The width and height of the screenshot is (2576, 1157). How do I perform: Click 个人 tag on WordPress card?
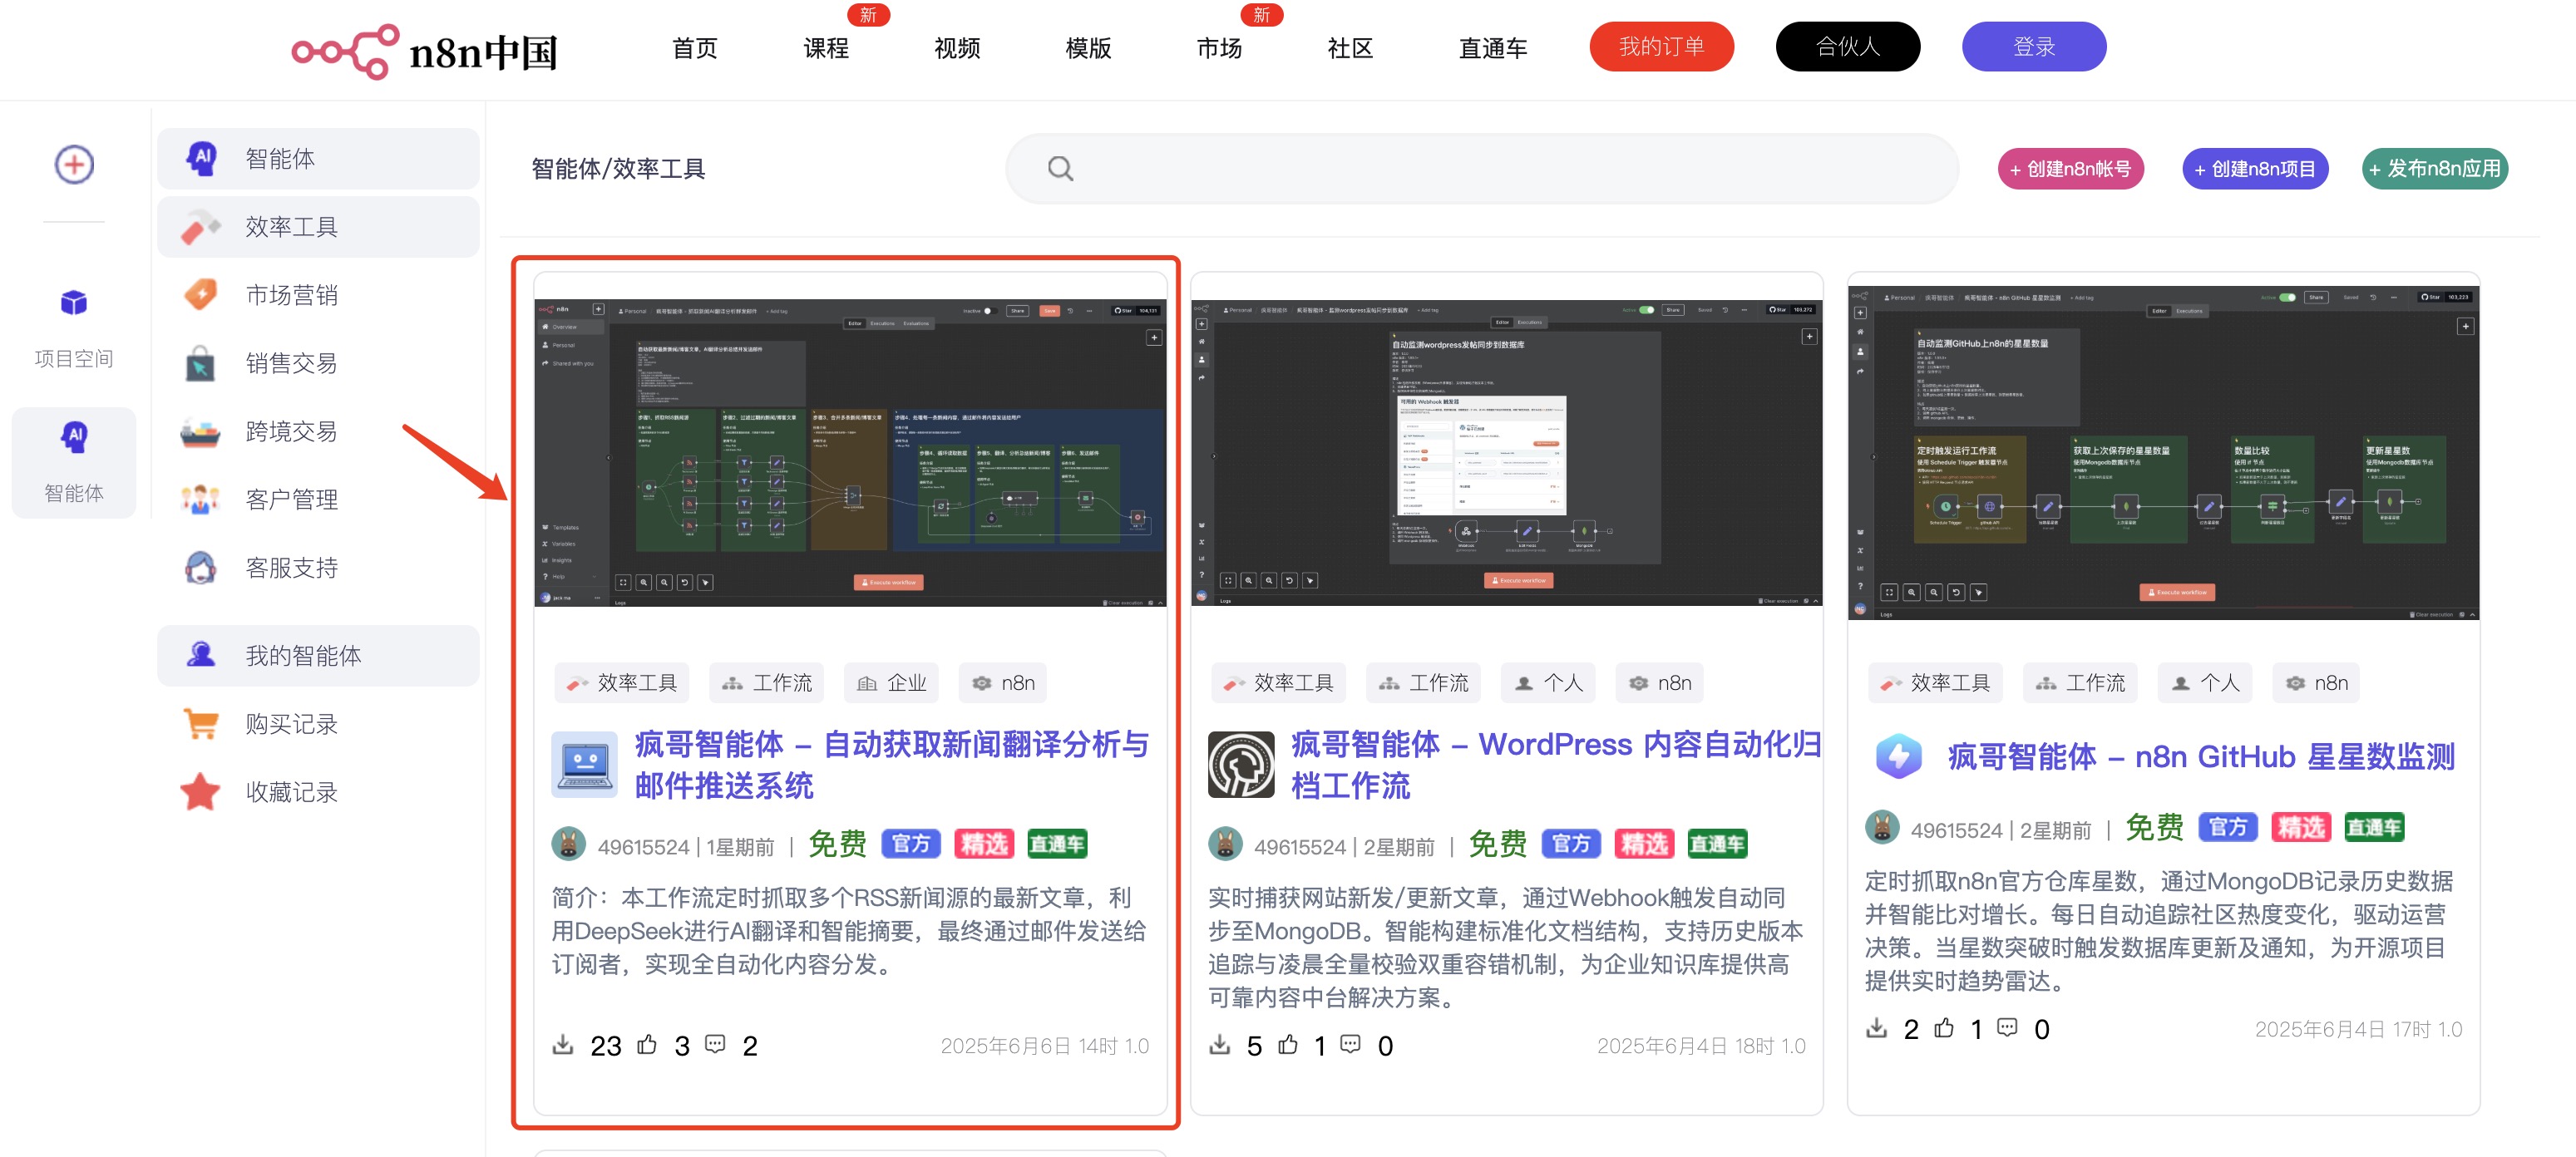click(x=1548, y=683)
